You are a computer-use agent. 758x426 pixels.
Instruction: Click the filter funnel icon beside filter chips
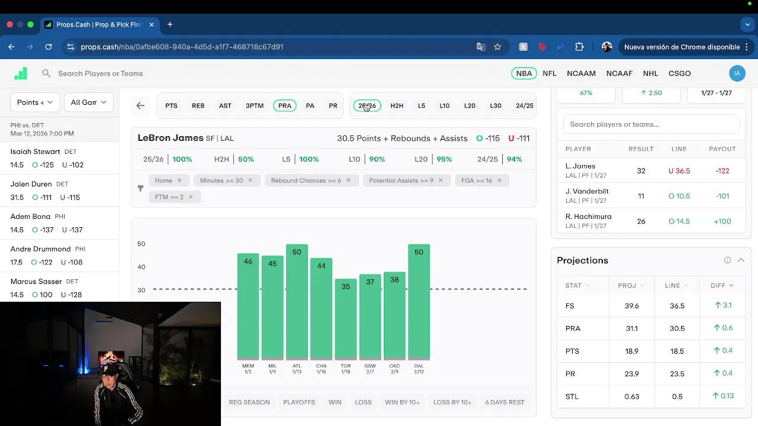pyautogui.click(x=140, y=188)
